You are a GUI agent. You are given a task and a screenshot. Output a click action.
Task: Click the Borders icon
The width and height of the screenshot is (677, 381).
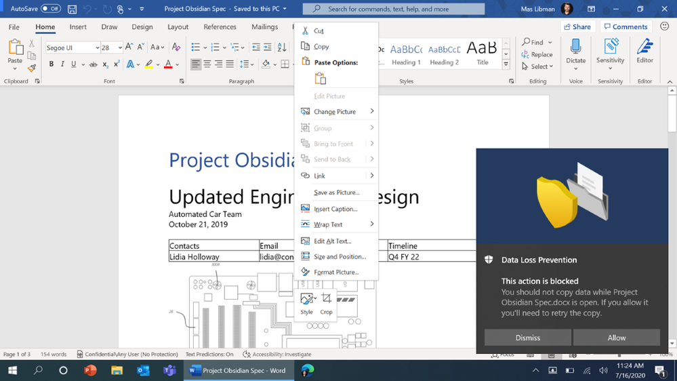click(x=285, y=64)
